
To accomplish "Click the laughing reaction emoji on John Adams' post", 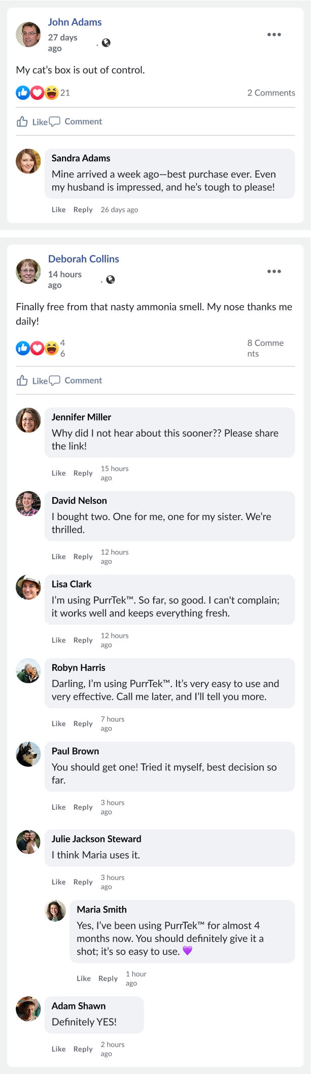I will (51, 92).
